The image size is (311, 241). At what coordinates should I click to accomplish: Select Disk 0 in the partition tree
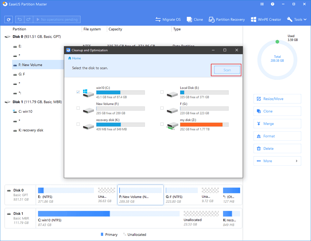pyautogui.click(x=37, y=36)
